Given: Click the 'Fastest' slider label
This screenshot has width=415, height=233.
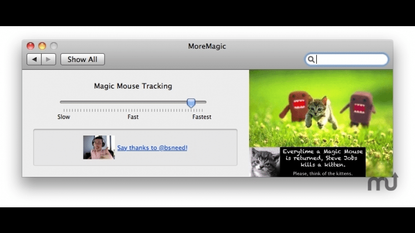Looking at the screenshot, I should 202,117.
